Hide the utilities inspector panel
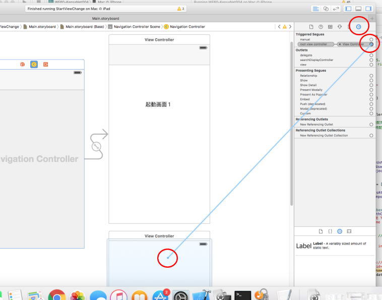The height and width of the screenshot is (300, 382). point(368,9)
